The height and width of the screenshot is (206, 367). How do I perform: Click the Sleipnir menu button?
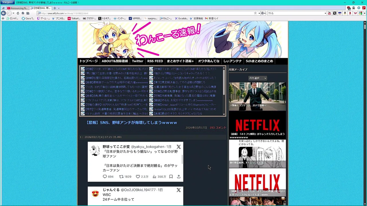click(x=7, y=2)
